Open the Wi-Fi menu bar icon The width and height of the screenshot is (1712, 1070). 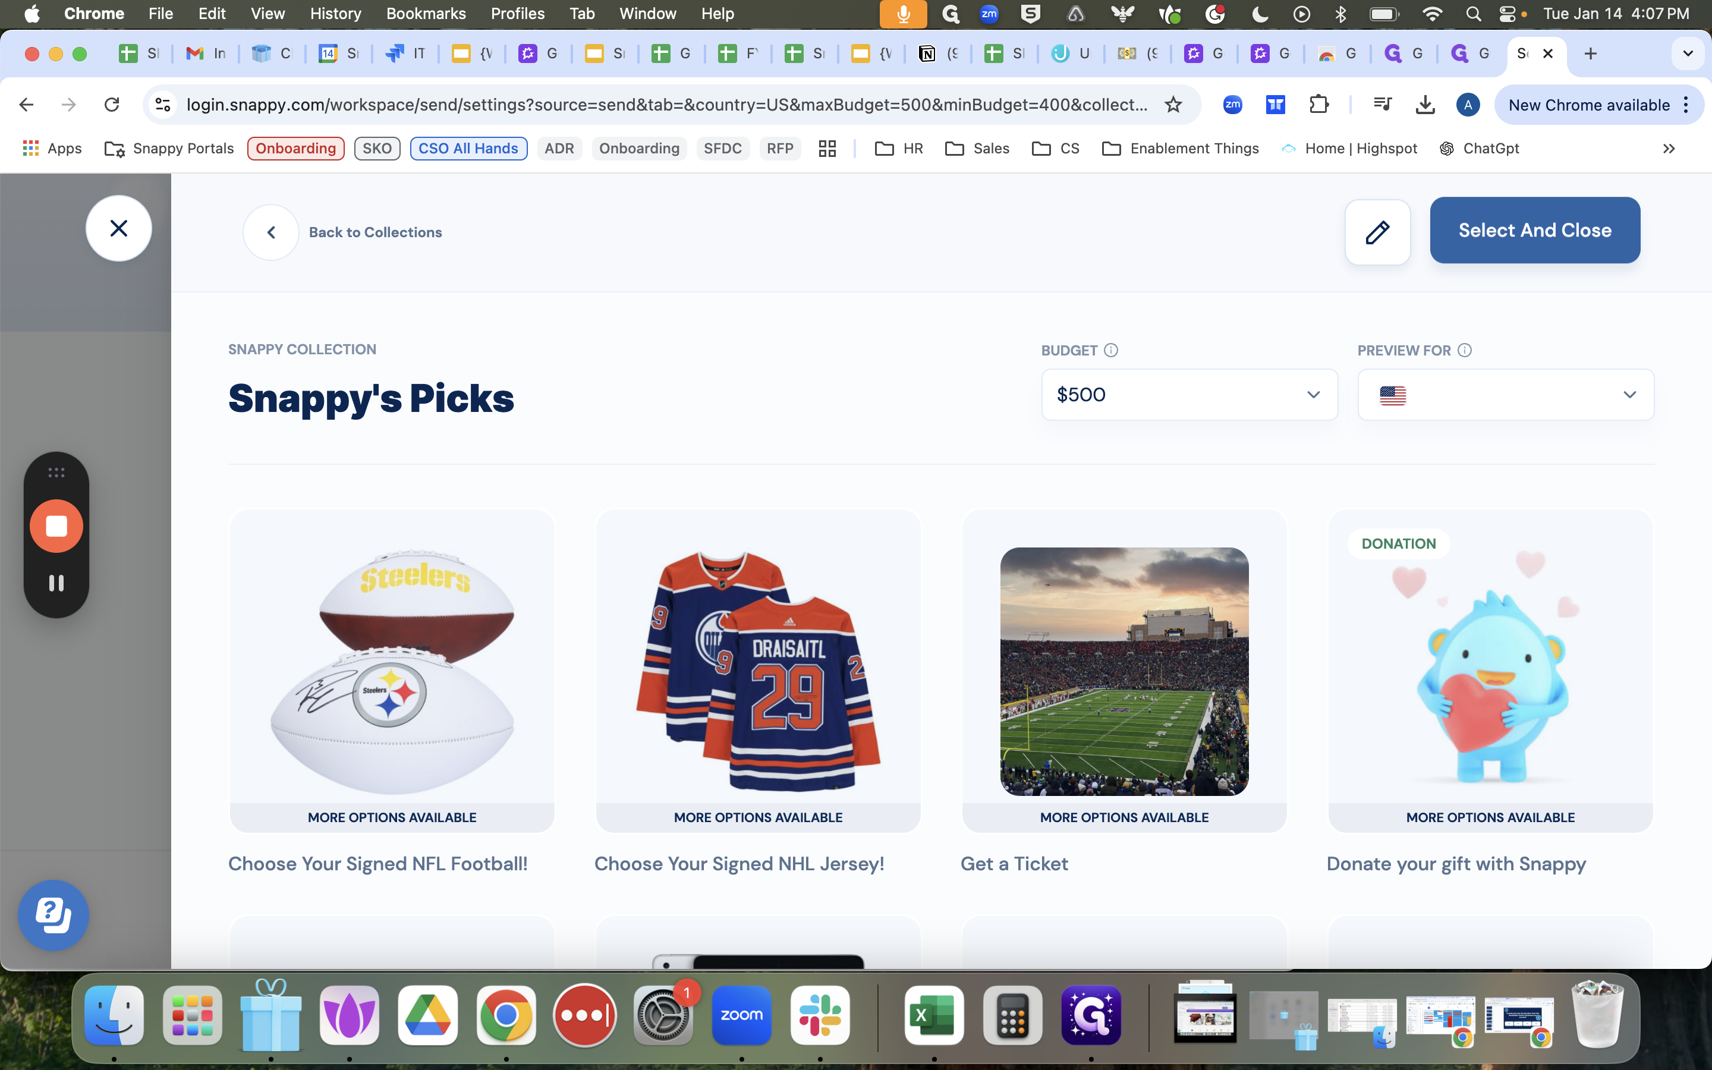click(x=1432, y=14)
